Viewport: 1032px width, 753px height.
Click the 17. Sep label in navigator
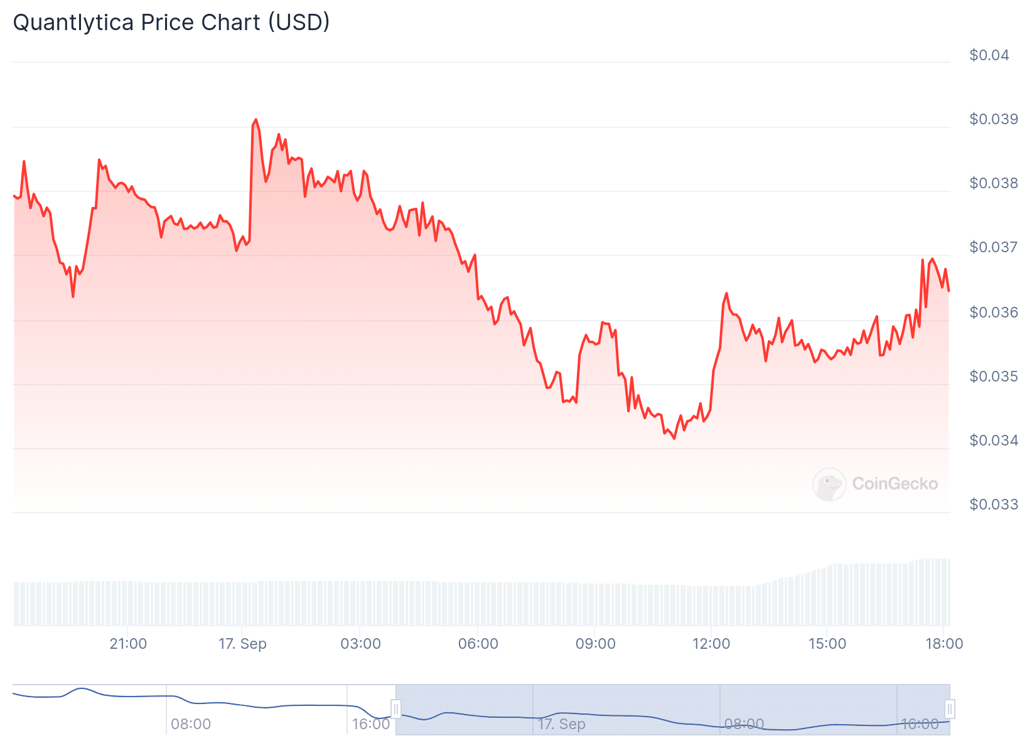coord(561,724)
